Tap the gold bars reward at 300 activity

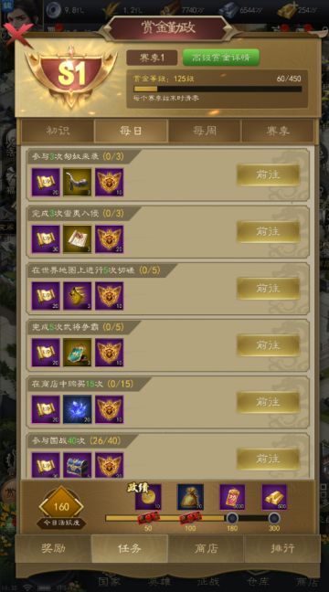(274, 497)
